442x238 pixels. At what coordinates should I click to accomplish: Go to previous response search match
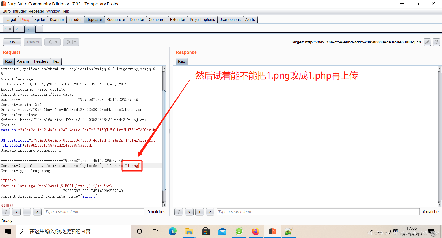189,212
